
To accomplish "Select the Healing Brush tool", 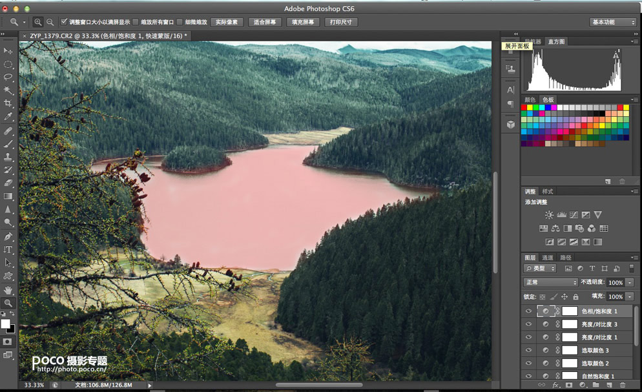I will [8, 131].
